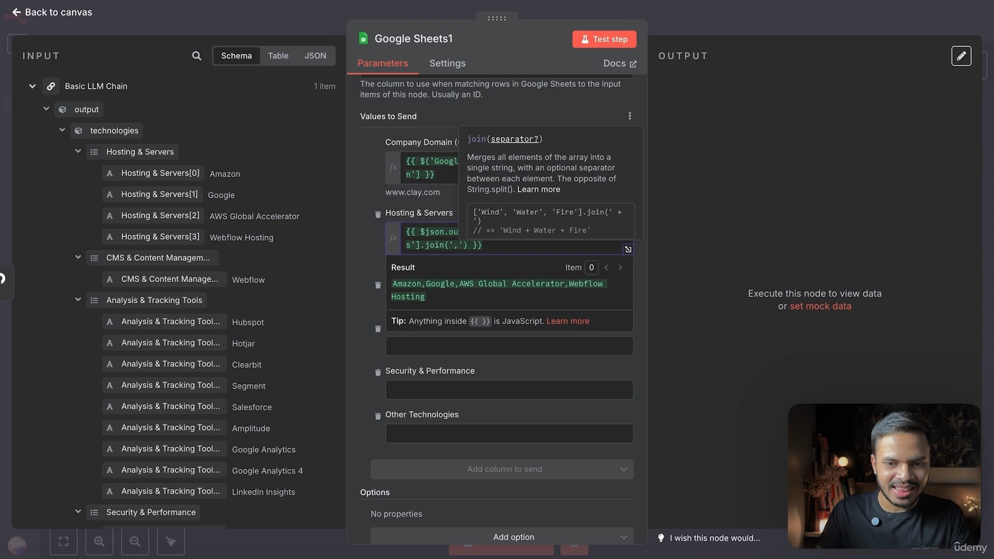This screenshot has width=994, height=559.
Task: Collapse the CMS & Content Management list
Action: tap(78, 257)
